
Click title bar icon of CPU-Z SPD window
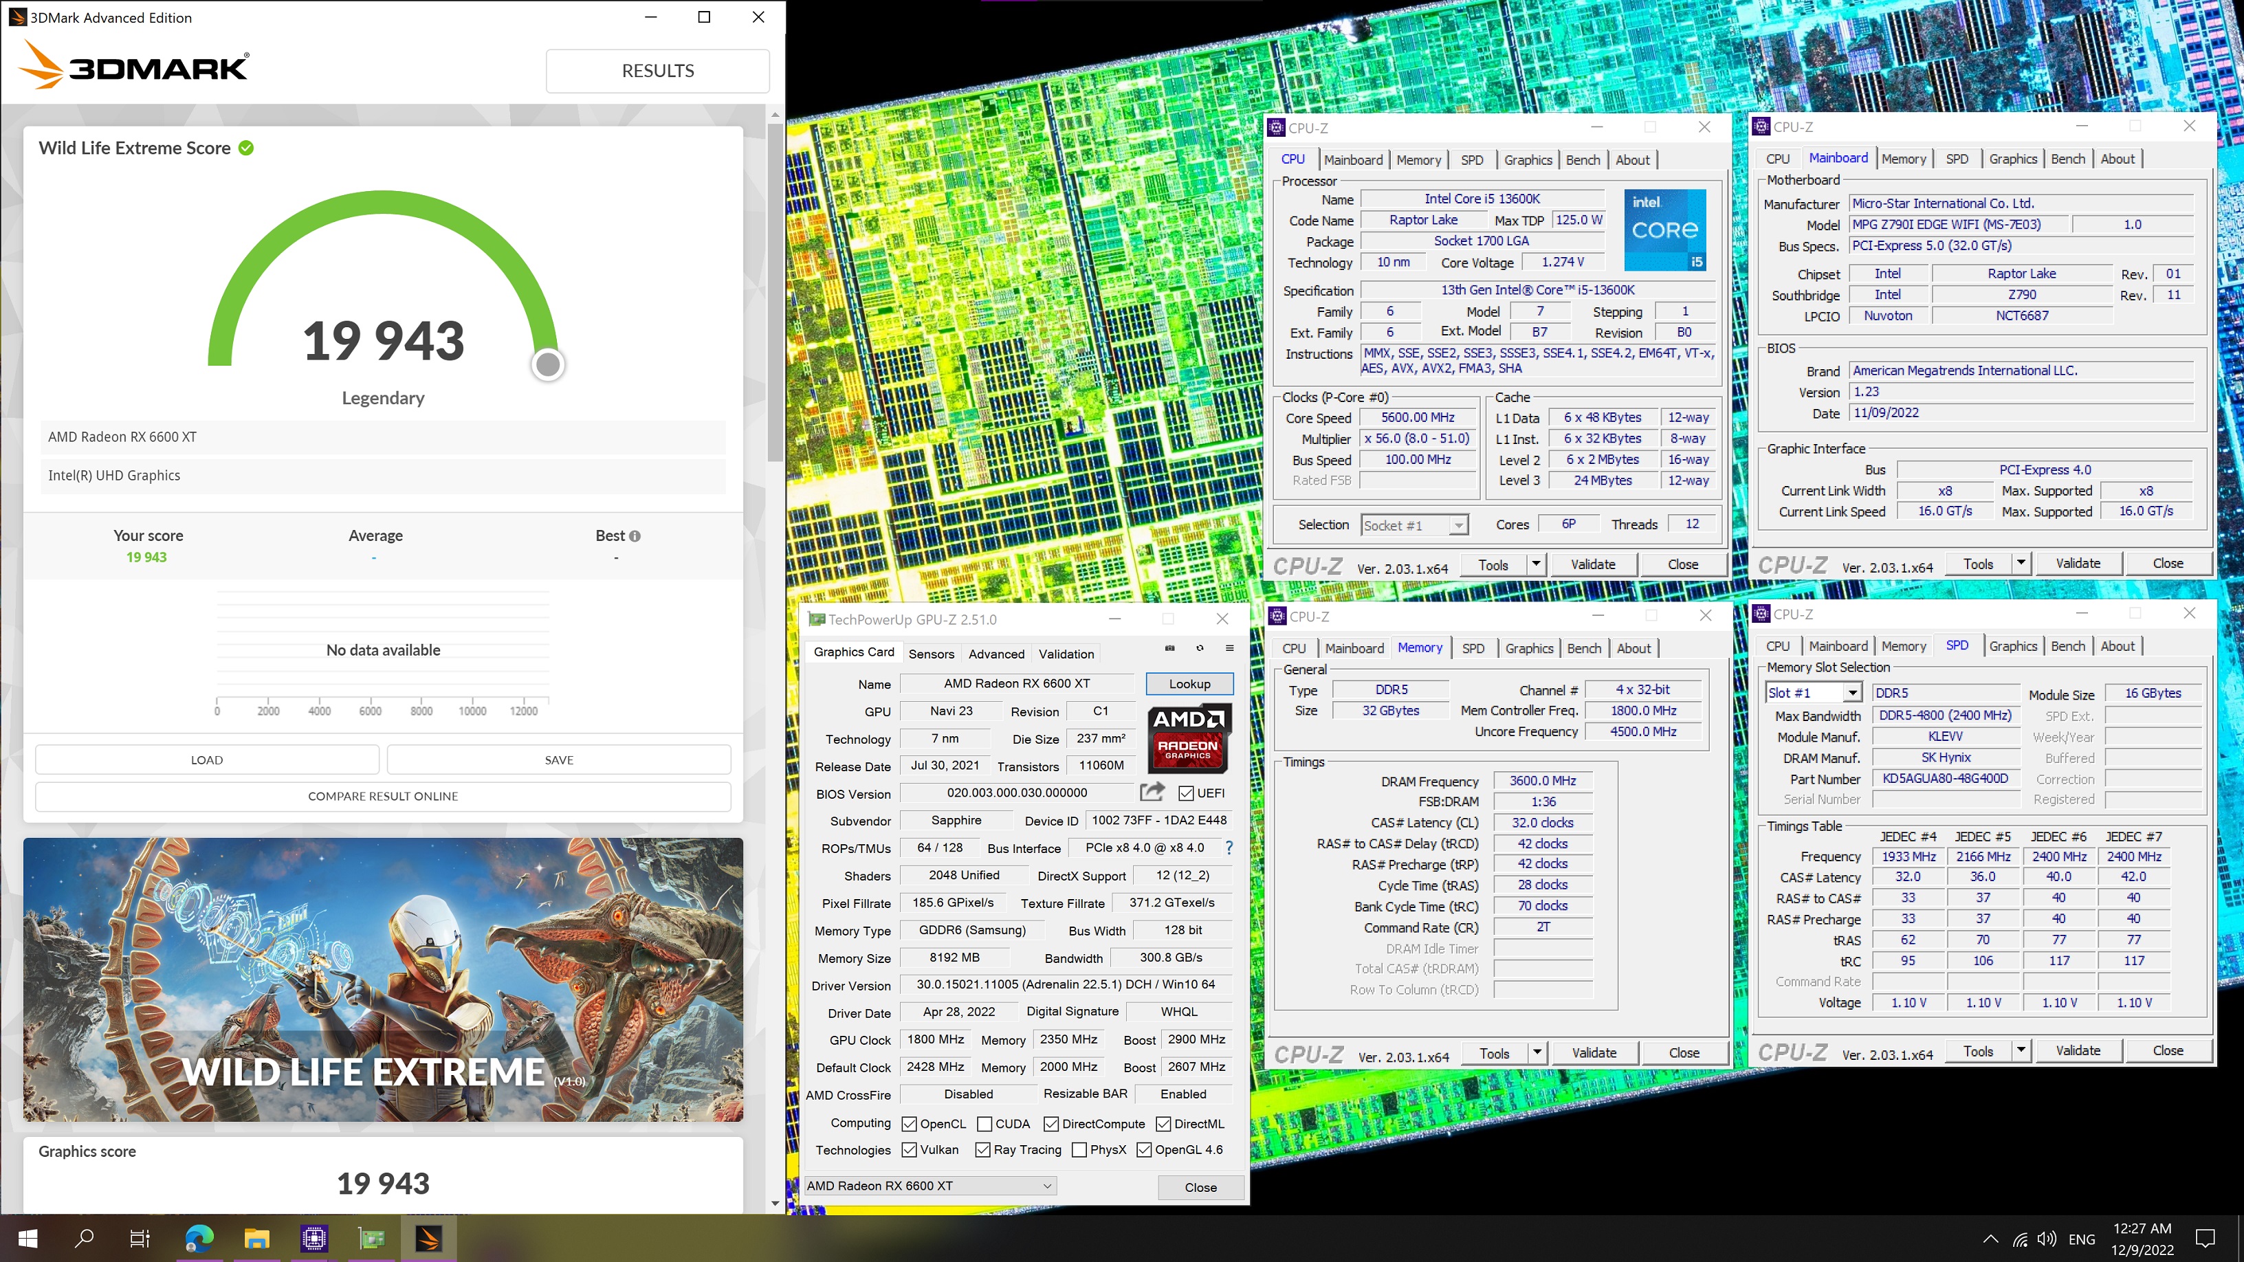(x=1761, y=614)
